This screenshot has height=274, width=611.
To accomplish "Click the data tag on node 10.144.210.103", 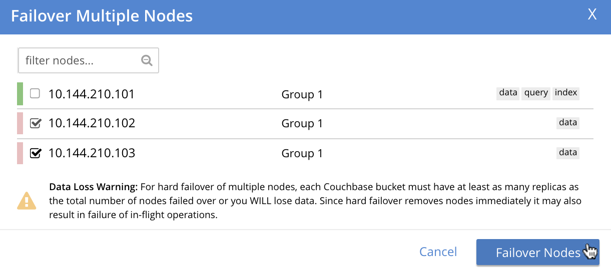I will [x=568, y=153].
